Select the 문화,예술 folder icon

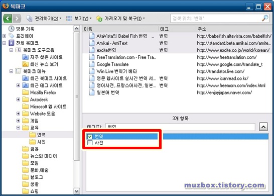[25, 170]
